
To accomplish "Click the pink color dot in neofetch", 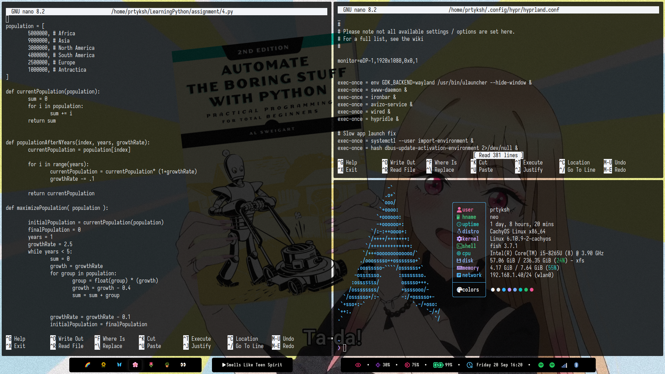I will (532, 290).
